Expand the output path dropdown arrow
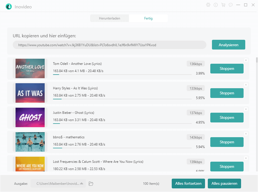The width and height of the screenshot is (258, 192). point(82,183)
